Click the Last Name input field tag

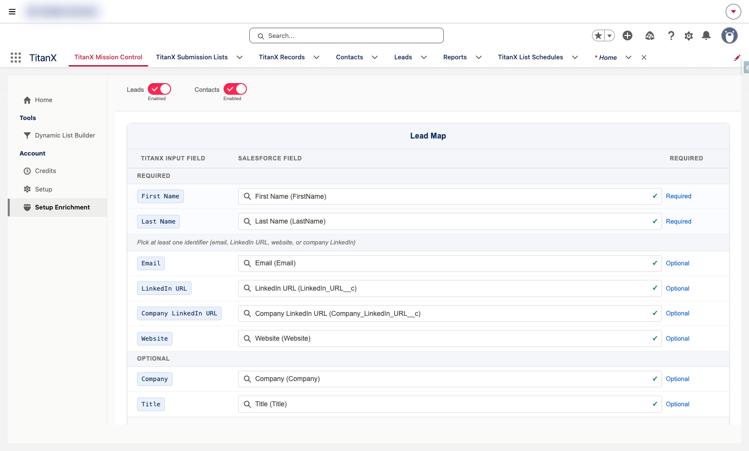tap(158, 222)
